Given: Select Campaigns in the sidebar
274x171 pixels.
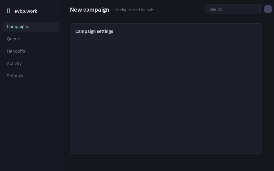Looking at the screenshot, I should click(31, 27).
